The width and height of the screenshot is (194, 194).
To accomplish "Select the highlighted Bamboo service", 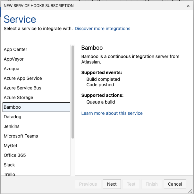I will (36, 107).
